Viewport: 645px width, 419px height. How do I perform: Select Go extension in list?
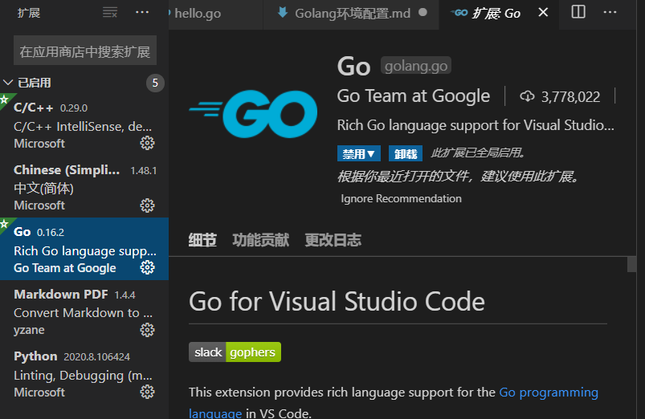click(84, 249)
